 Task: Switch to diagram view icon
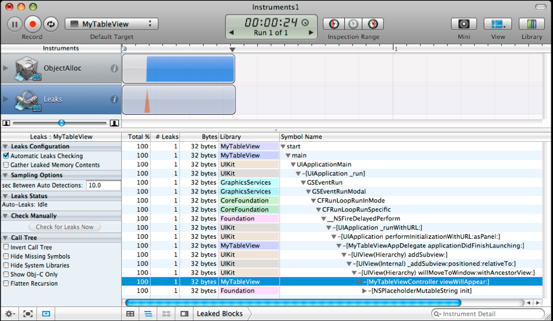[x=166, y=313]
